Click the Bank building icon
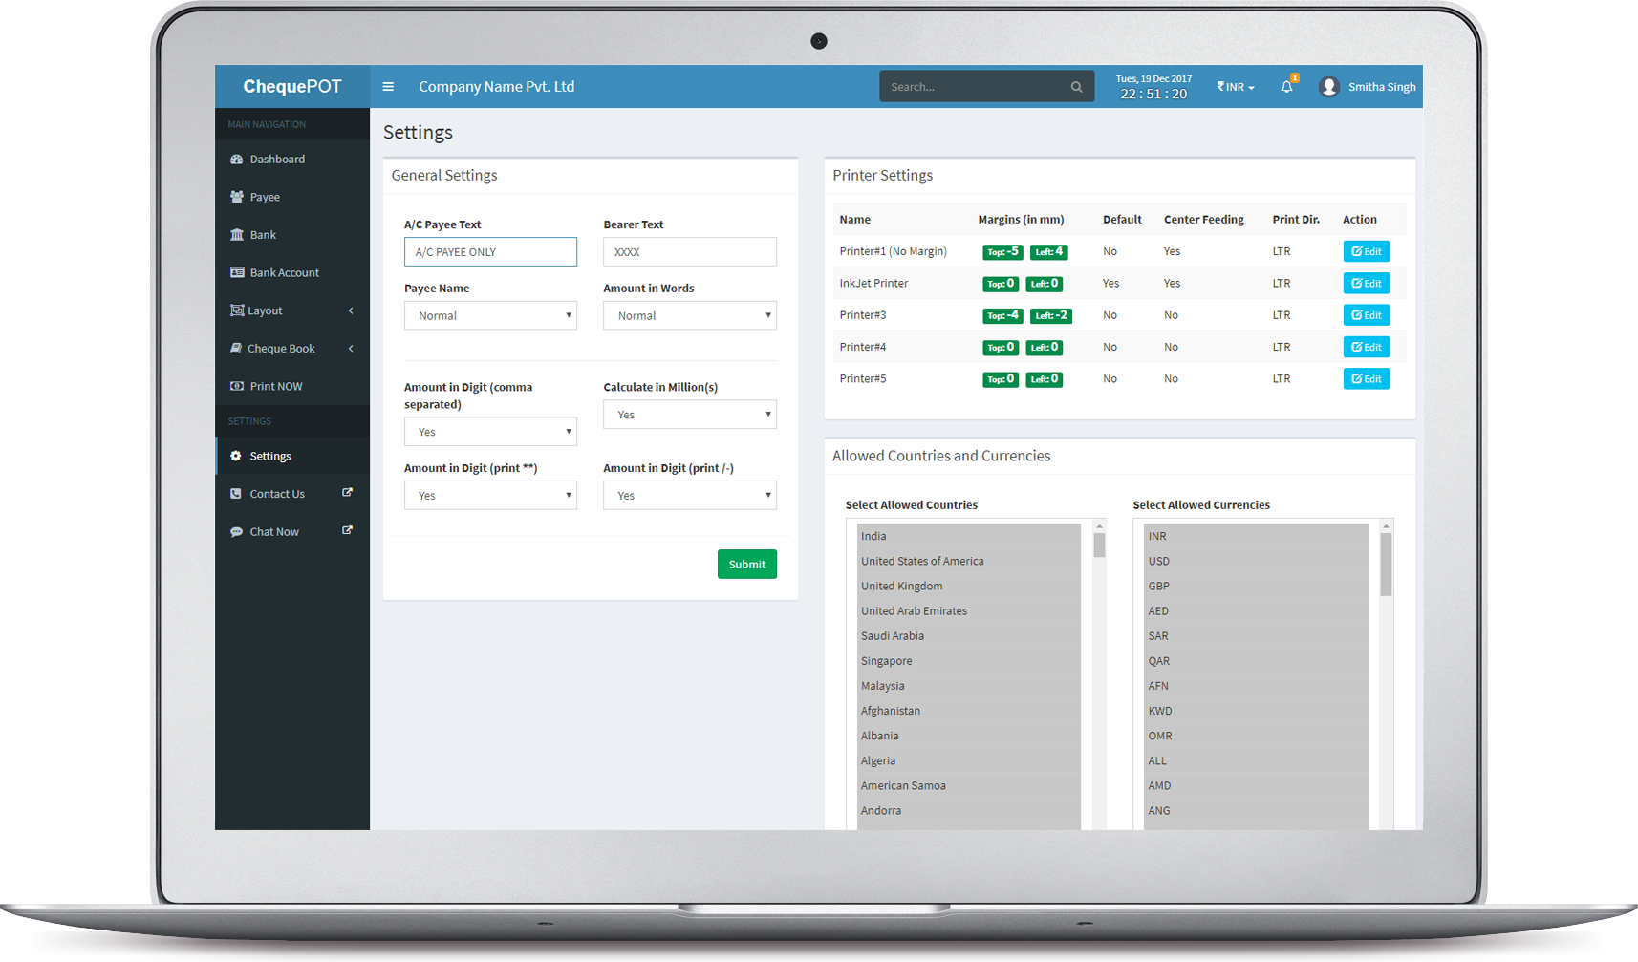This screenshot has height=962, width=1638. tap(236, 235)
